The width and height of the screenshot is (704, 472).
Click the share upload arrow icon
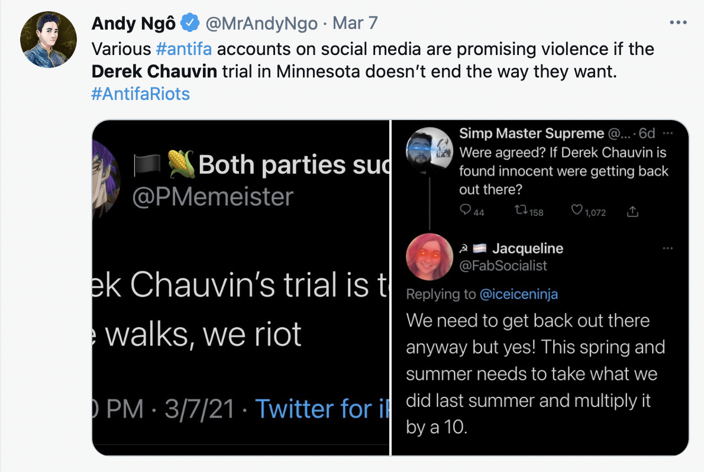click(x=632, y=211)
